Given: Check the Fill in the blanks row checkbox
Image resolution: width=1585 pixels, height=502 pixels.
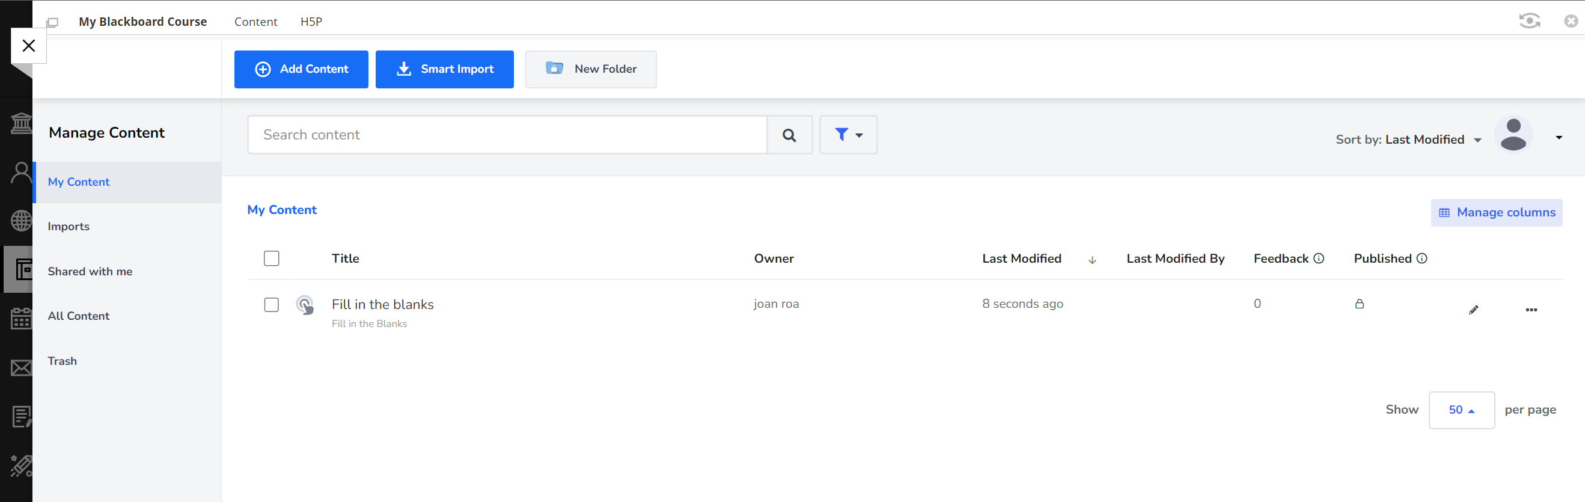Looking at the screenshot, I should pyautogui.click(x=271, y=305).
